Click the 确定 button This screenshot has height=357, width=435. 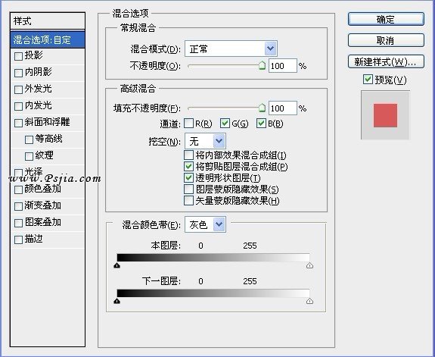click(x=386, y=19)
